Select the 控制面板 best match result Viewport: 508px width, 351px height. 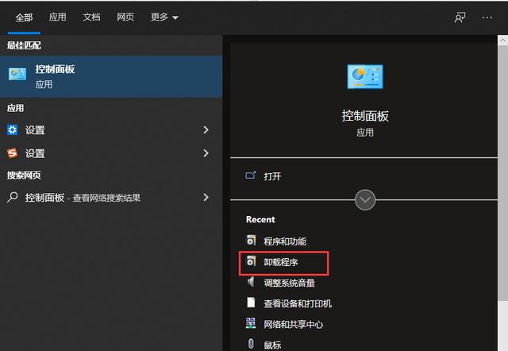pos(111,76)
